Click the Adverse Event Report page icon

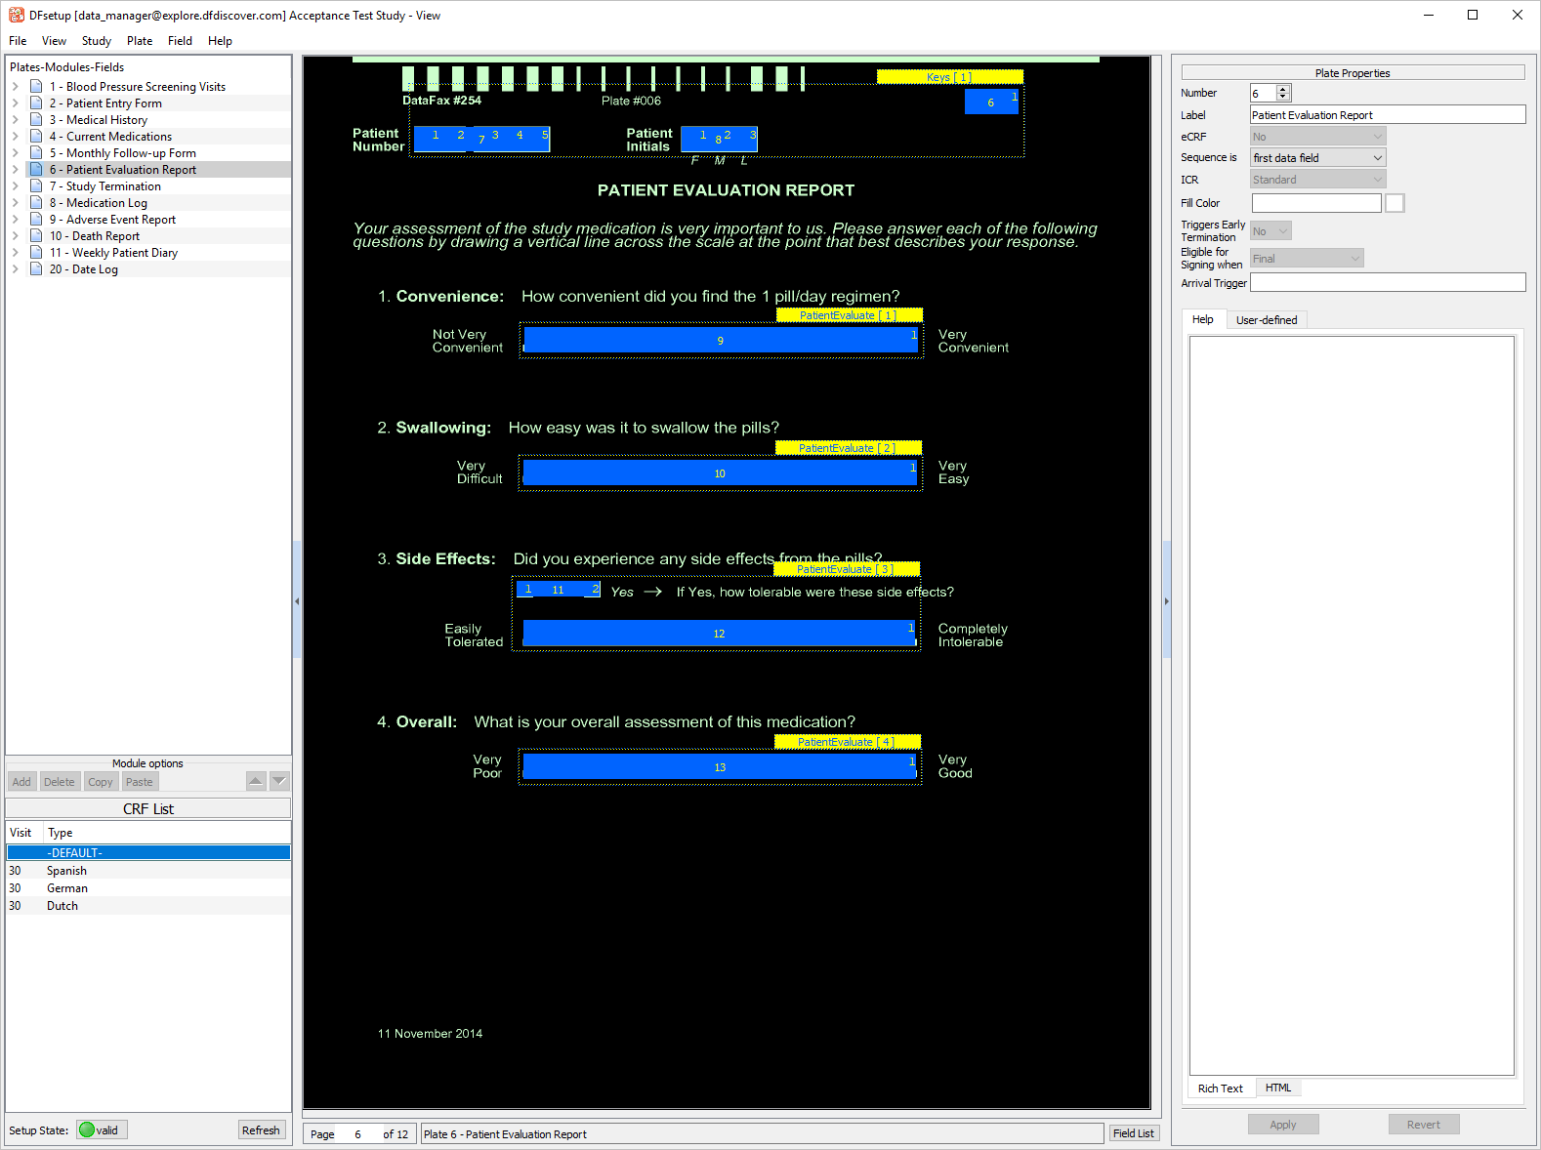point(36,220)
